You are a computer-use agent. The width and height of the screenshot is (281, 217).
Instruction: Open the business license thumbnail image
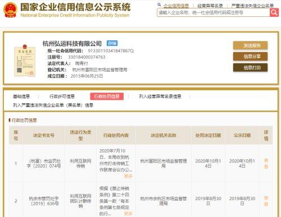25,61
